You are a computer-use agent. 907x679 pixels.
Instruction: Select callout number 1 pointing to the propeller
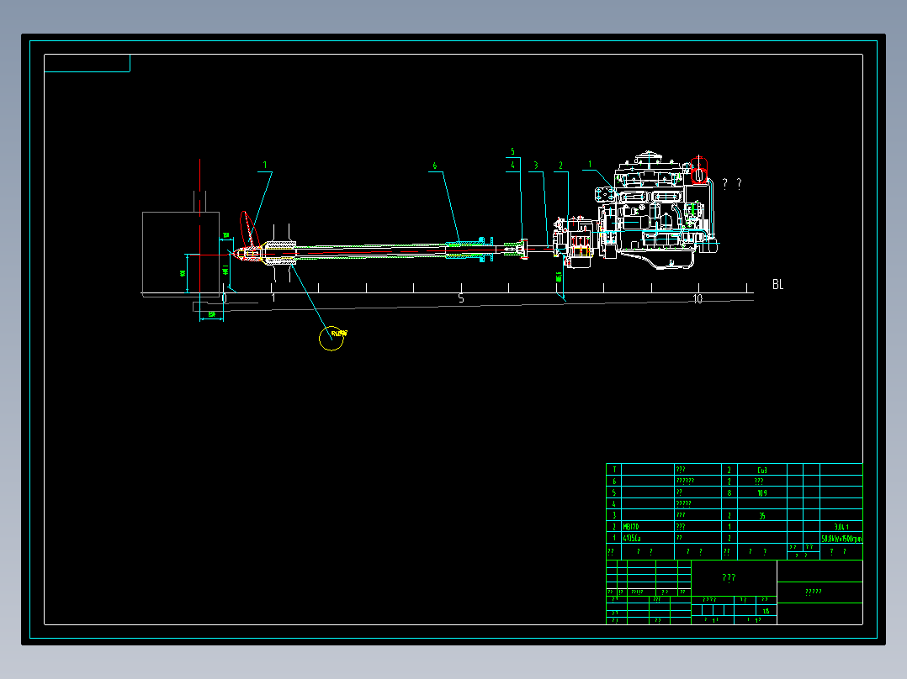click(265, 166)
